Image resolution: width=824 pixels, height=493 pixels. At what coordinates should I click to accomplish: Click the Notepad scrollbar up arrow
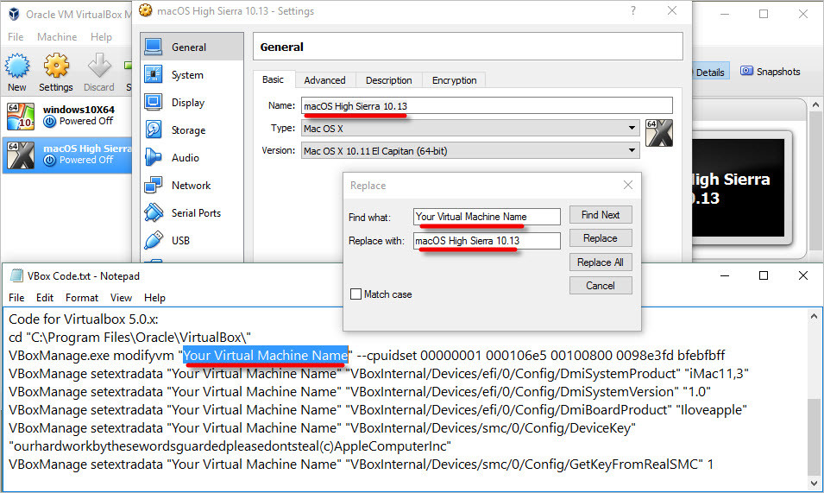814,316
